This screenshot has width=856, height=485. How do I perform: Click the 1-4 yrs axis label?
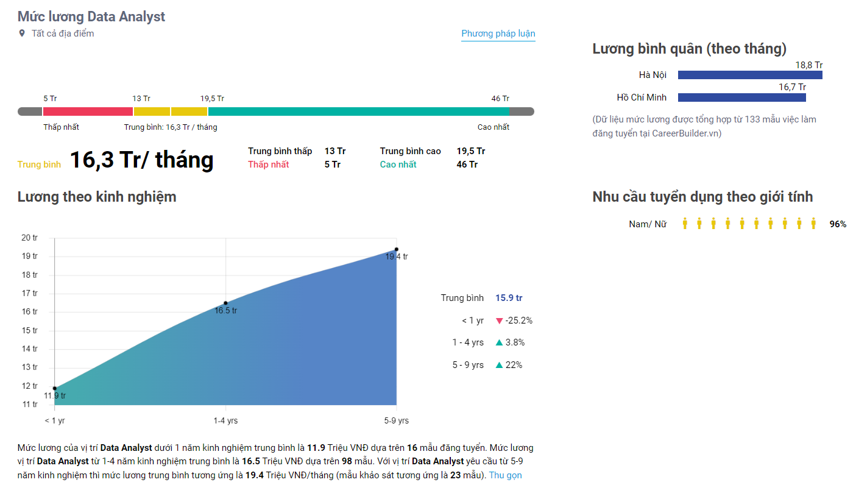coord(226,420)
